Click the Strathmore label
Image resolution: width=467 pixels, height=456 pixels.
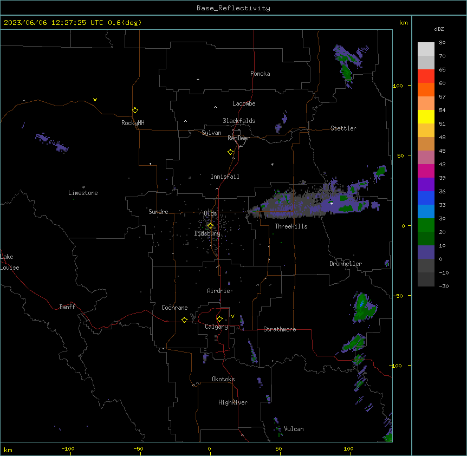[280, 329]
